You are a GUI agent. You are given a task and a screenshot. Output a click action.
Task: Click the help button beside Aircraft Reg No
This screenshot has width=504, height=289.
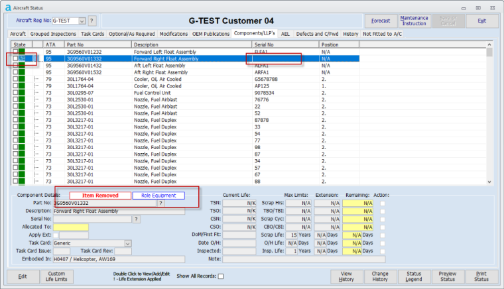pyautogui.click(x=92, y=21)
